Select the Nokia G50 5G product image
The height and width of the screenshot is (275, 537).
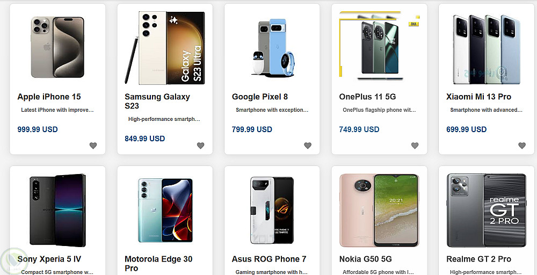coord(379,210)
